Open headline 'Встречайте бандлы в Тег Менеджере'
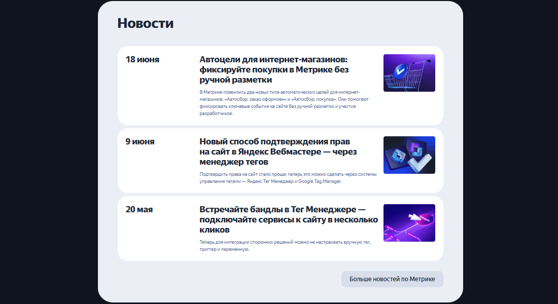Image resolution: width=558 pixels, height=304 pixels. pyautogui.click(x=289, y=219)
